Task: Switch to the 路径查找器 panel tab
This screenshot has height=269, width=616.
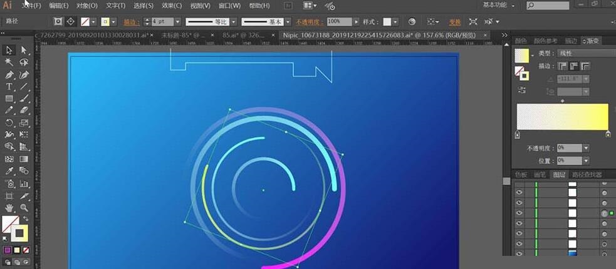Action: click(x=587, y=175)
